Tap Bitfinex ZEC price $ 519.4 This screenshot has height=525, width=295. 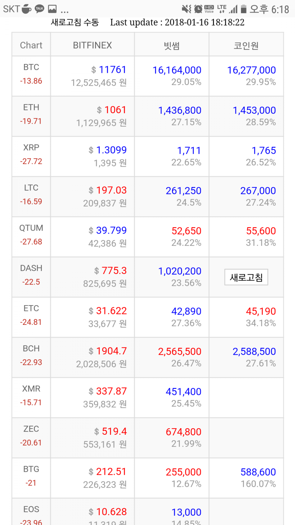click(110, 431)
